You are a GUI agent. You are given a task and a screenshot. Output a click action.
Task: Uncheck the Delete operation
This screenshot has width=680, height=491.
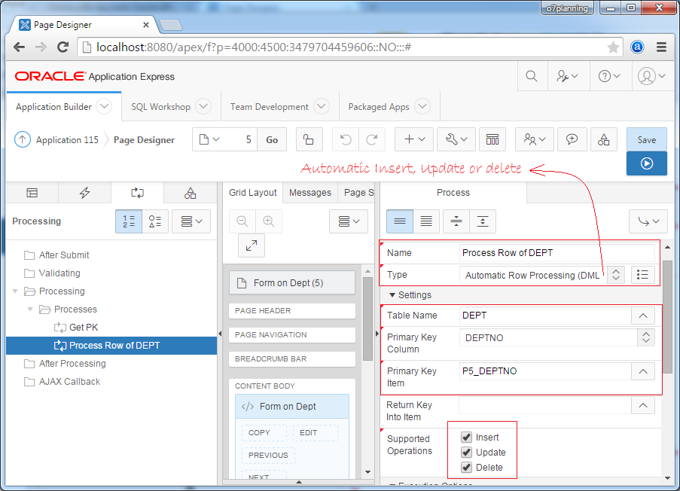click(x=467, y=467)
